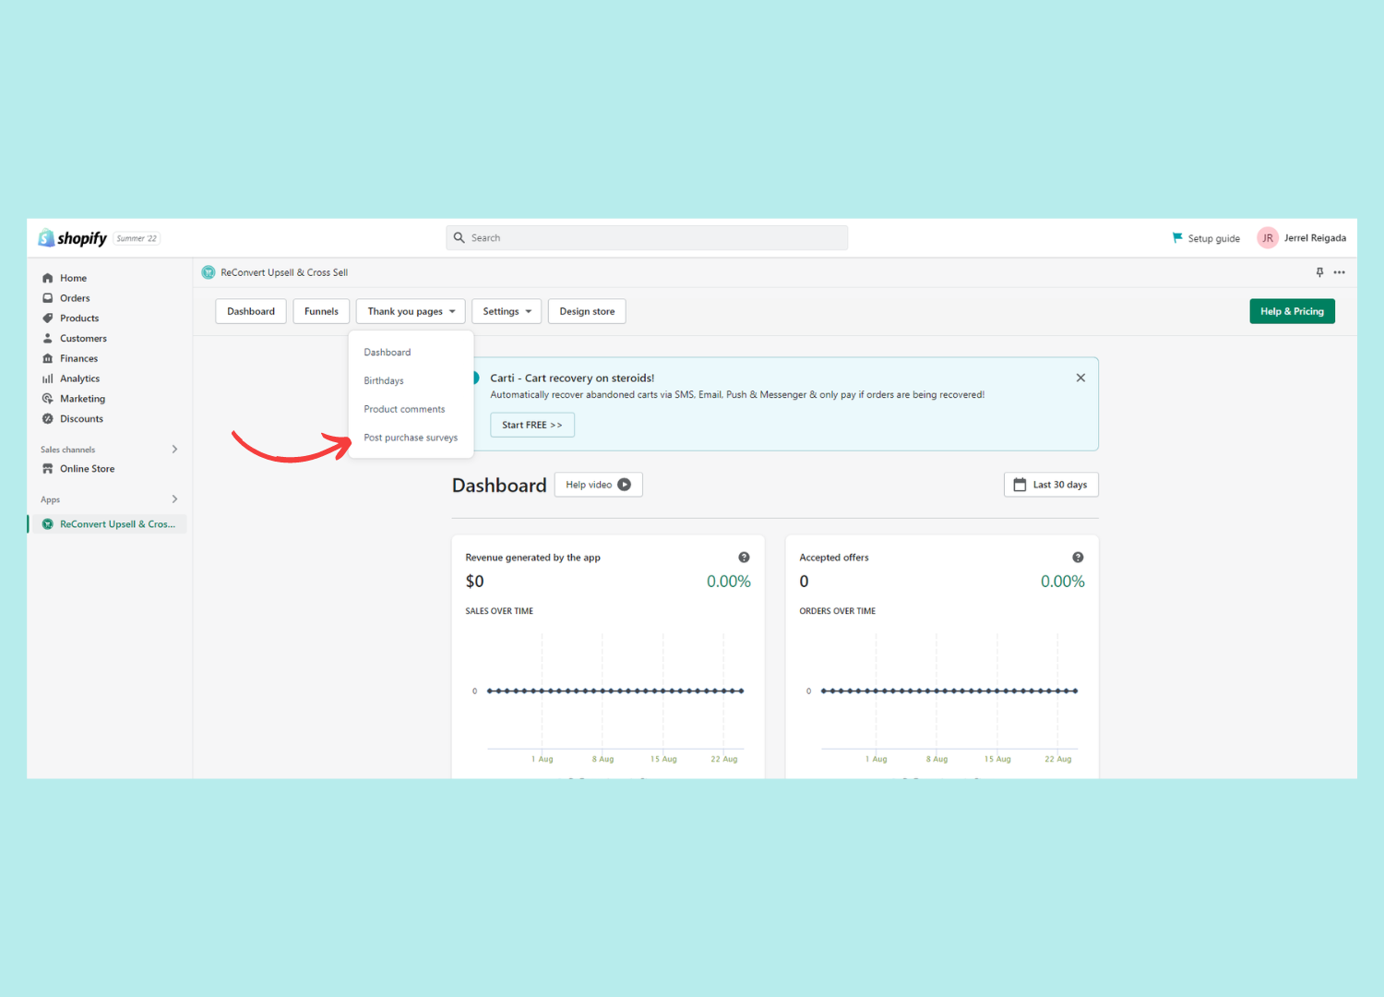Select Birthdays from the dropdown menu
Viewport: 1384px width, 997px height.
coord(384,381)
